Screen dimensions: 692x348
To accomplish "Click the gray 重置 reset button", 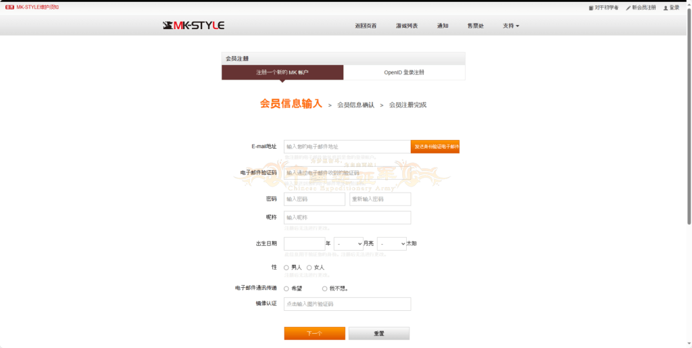I will (378, 333).
